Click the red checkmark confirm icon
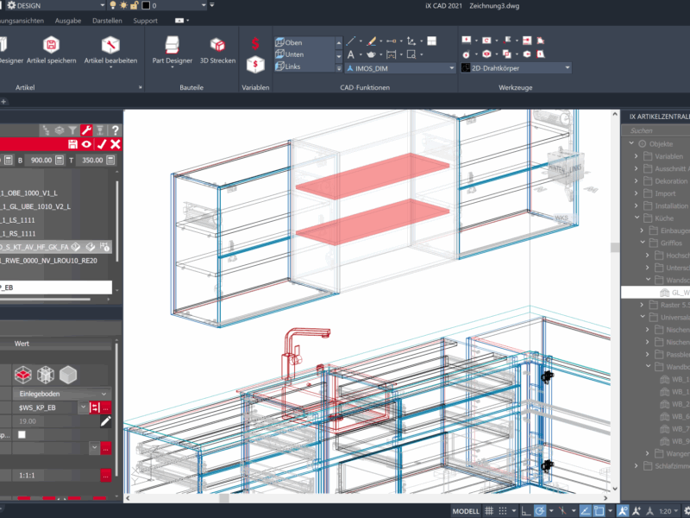The height and width of the screenshot is (518, 690). click(x=102, y=144)
